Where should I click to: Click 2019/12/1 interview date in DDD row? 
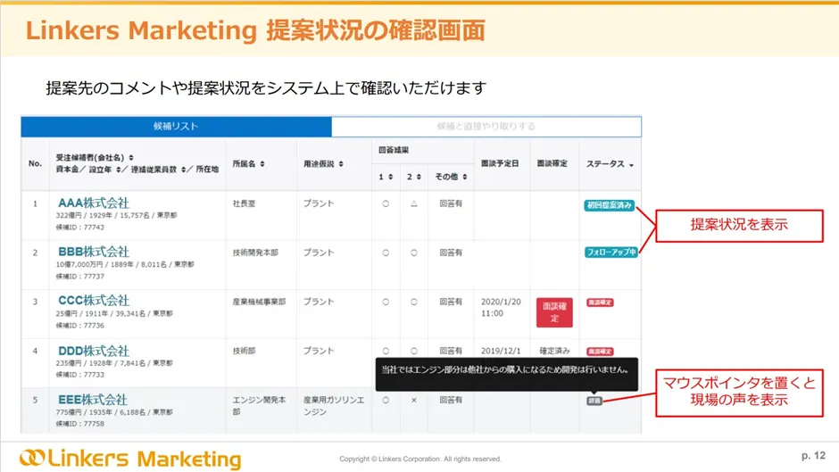tap(501, 351)
